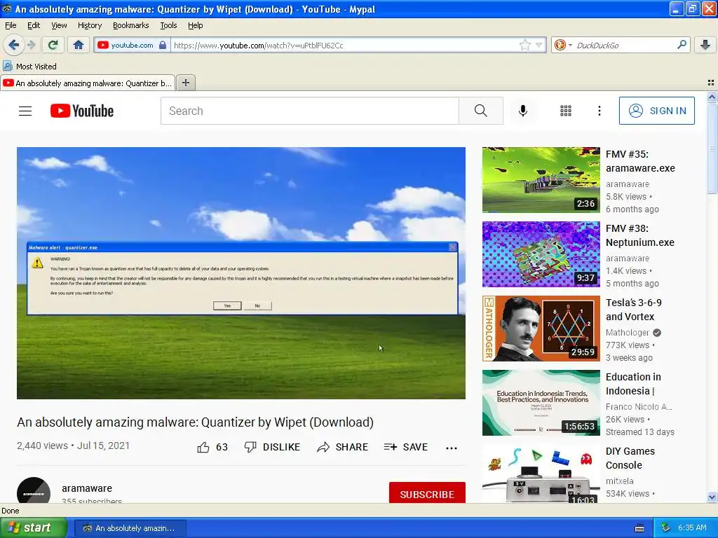
Task: Open the Edit menu
Action: [34, 25]
